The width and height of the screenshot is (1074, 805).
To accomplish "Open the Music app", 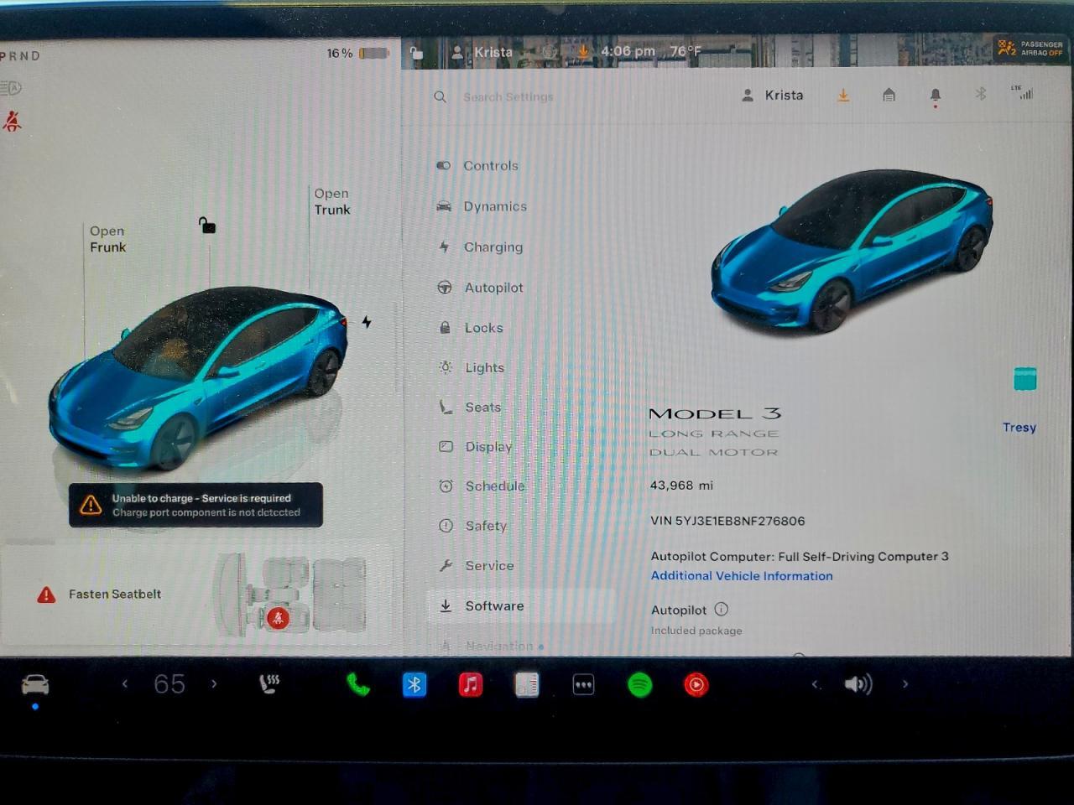I will click(x=471, y=685).
